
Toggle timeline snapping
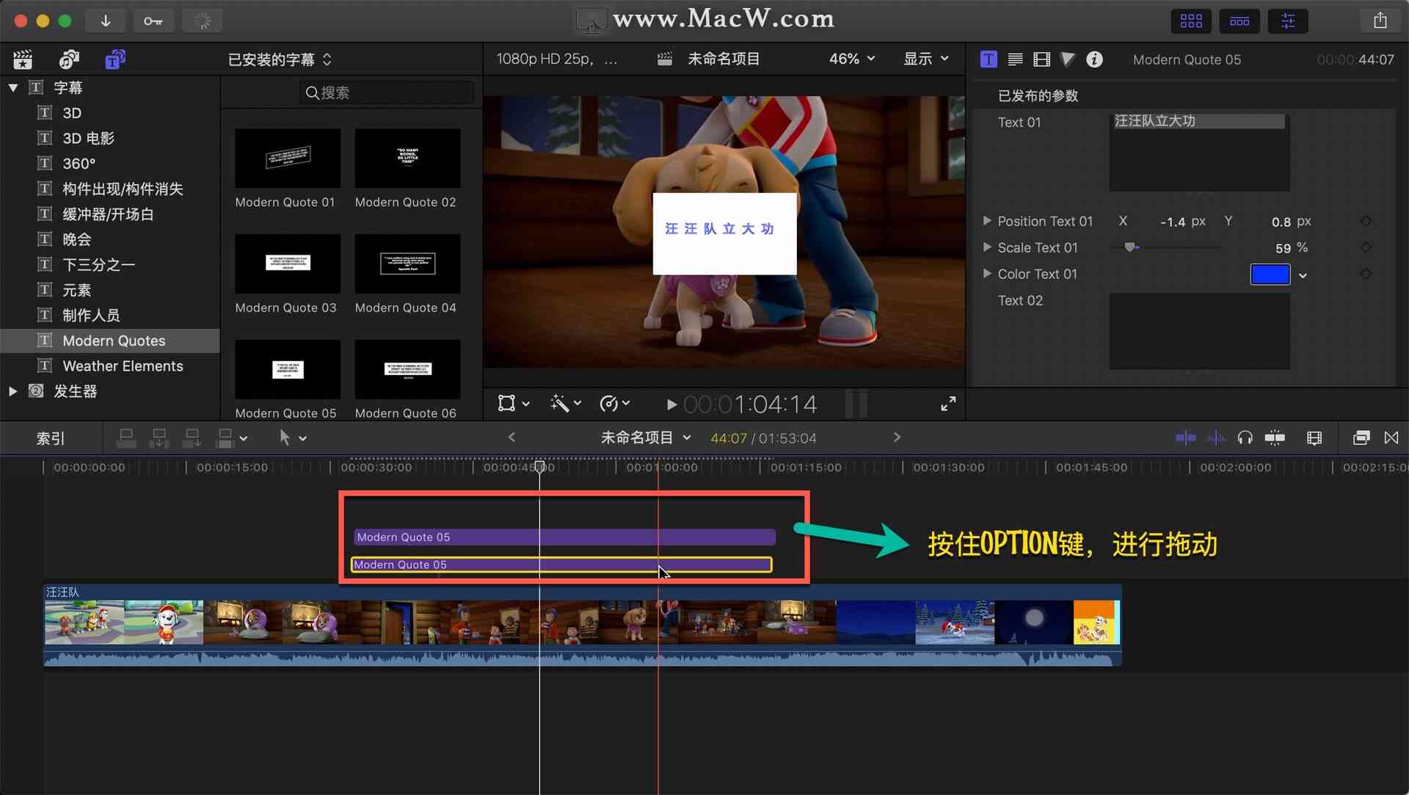[x=1275, y=438]
